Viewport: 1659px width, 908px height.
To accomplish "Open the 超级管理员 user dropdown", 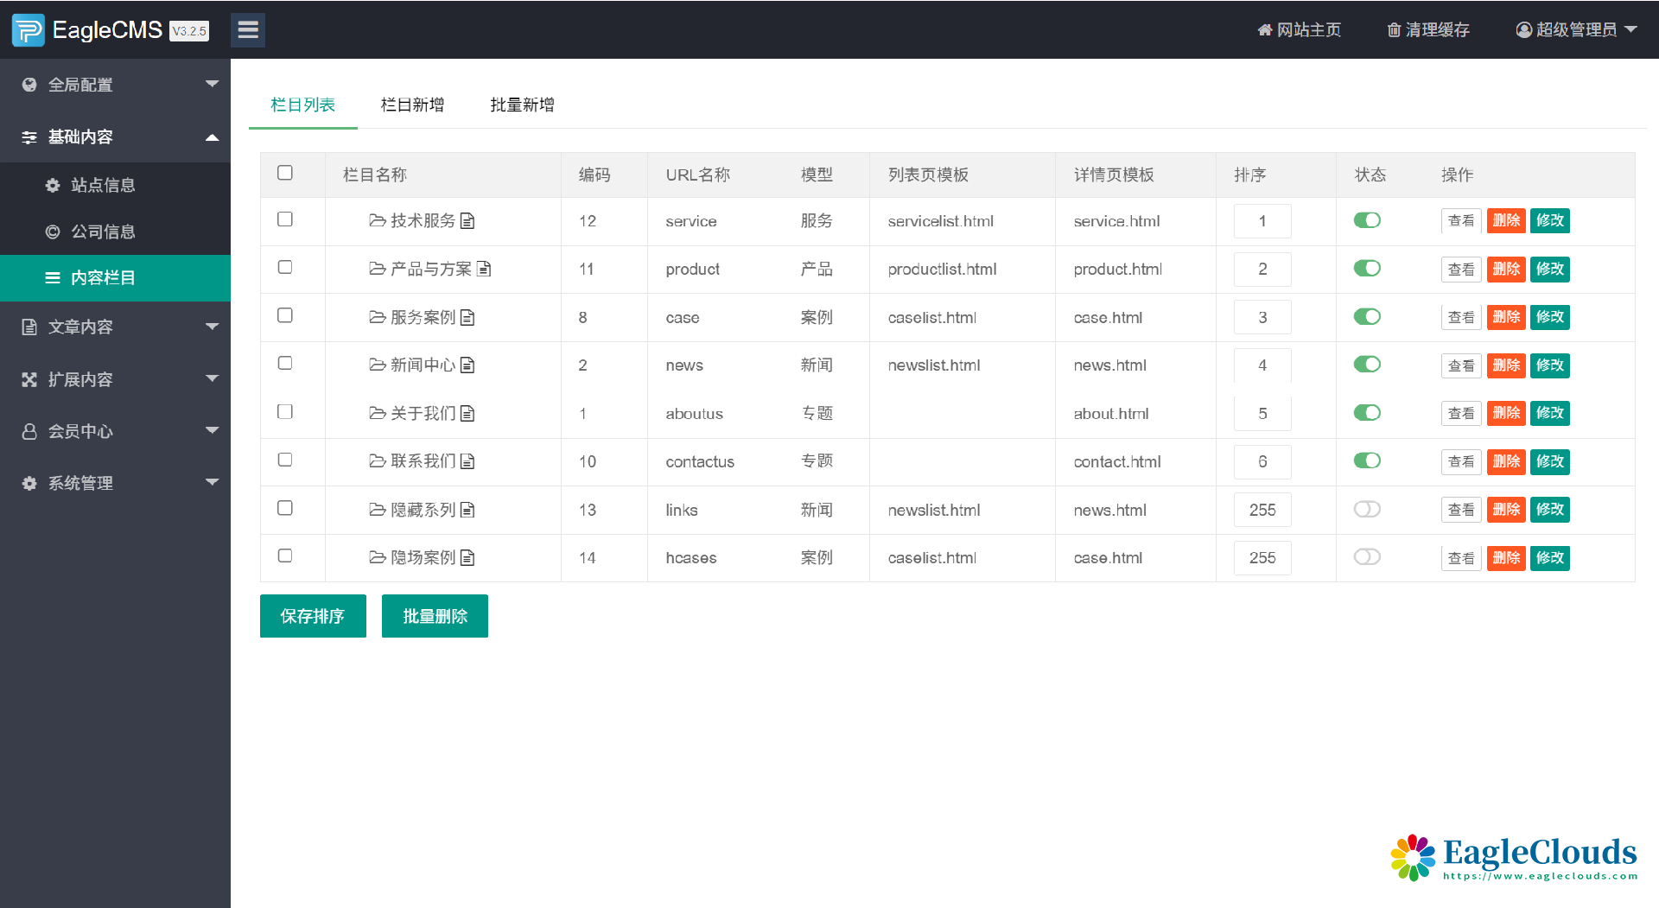I will pos(1576,30).
